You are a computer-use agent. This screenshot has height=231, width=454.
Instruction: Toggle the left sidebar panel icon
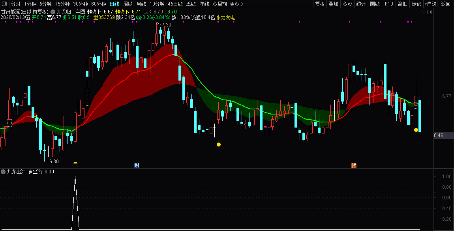pos(4,4)
